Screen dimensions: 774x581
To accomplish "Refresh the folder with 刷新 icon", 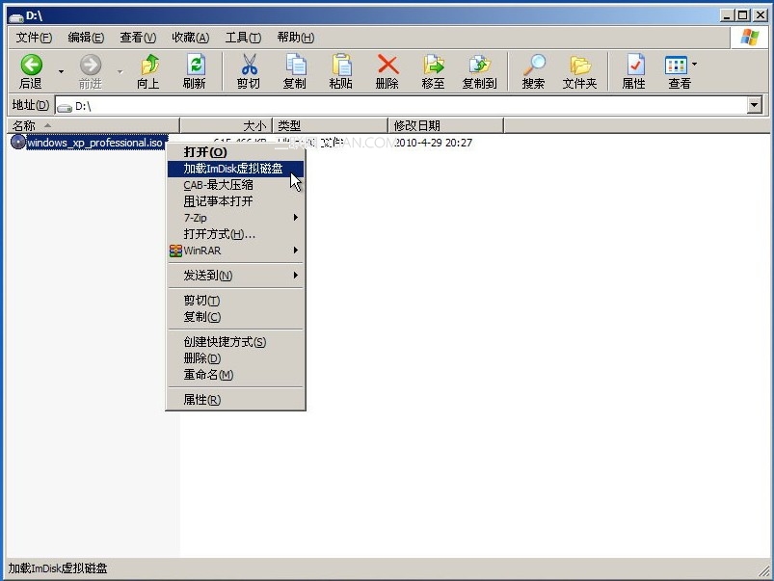I will [x=195, y=65].
